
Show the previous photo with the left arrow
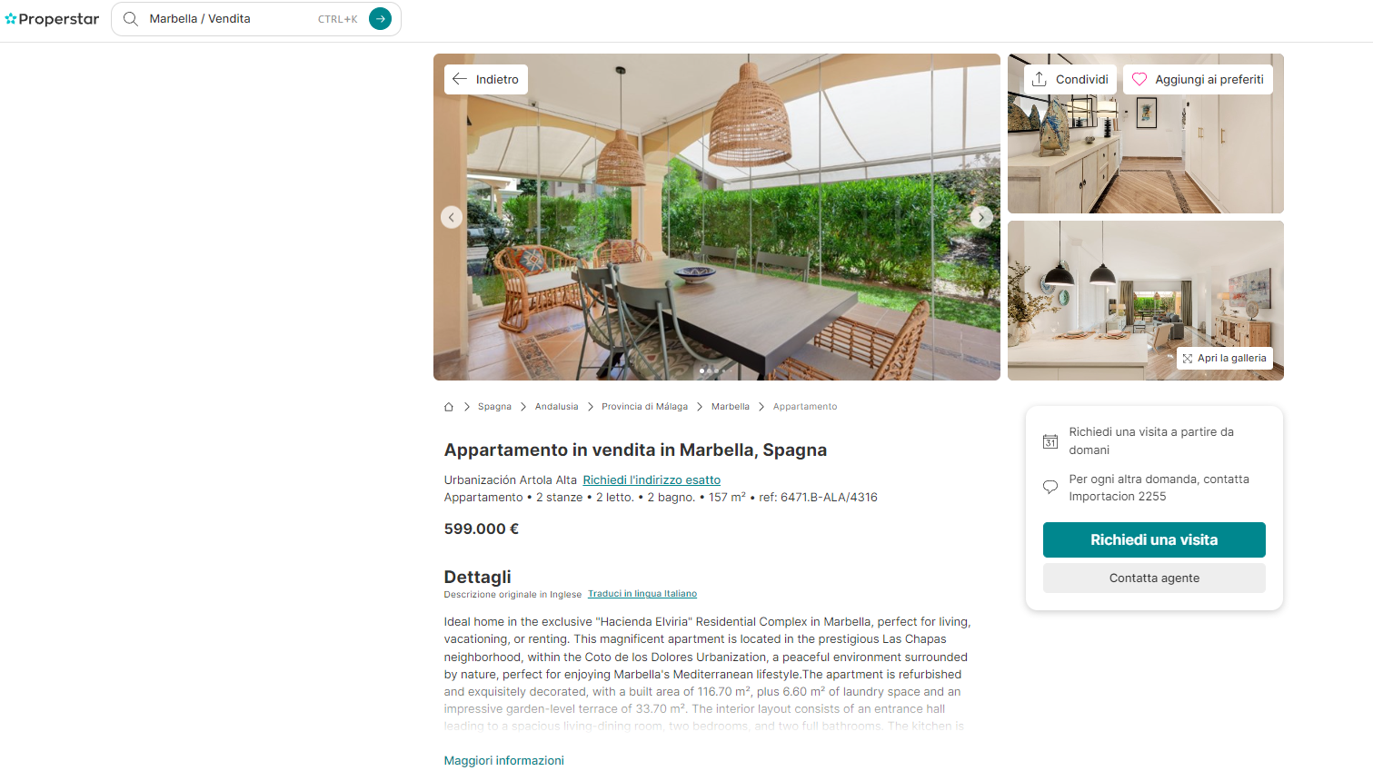(452, 217)
